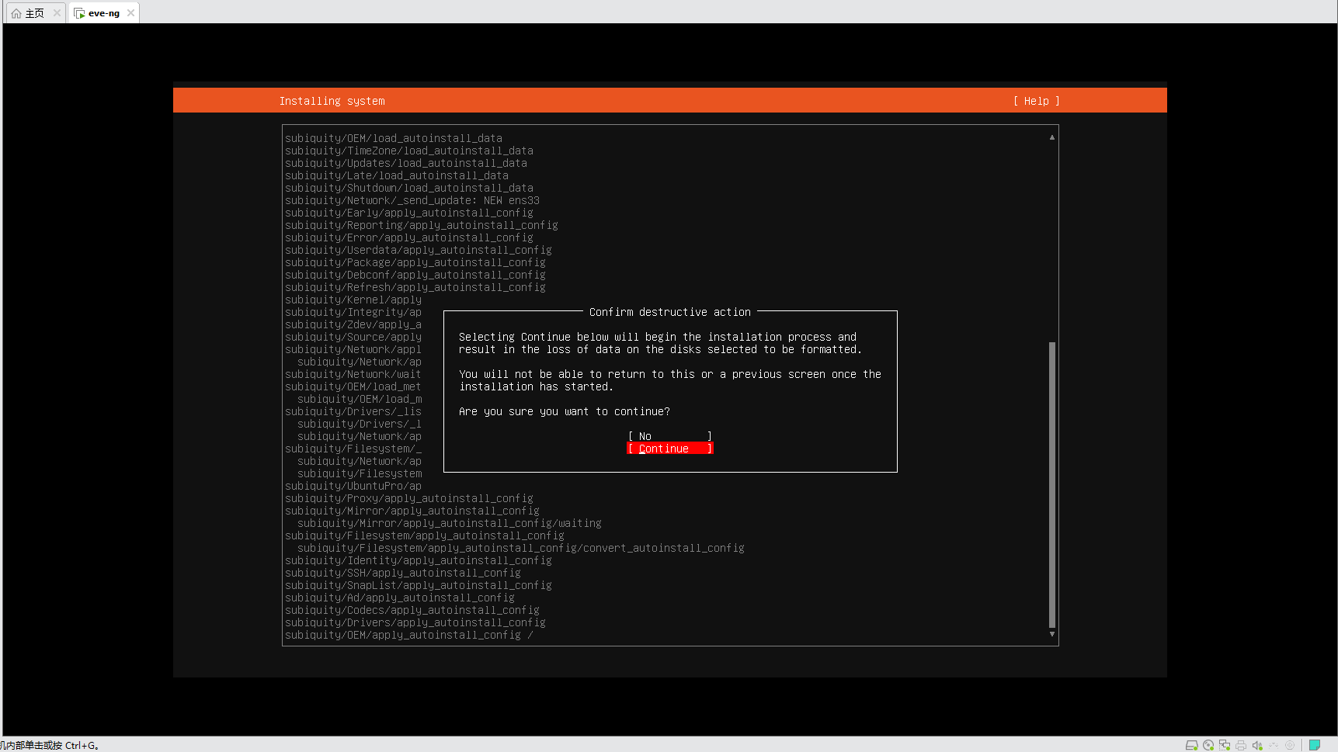Confirm by selecting Continue
This screenshot has width=1338, height=752.
(x=669, y=449)
